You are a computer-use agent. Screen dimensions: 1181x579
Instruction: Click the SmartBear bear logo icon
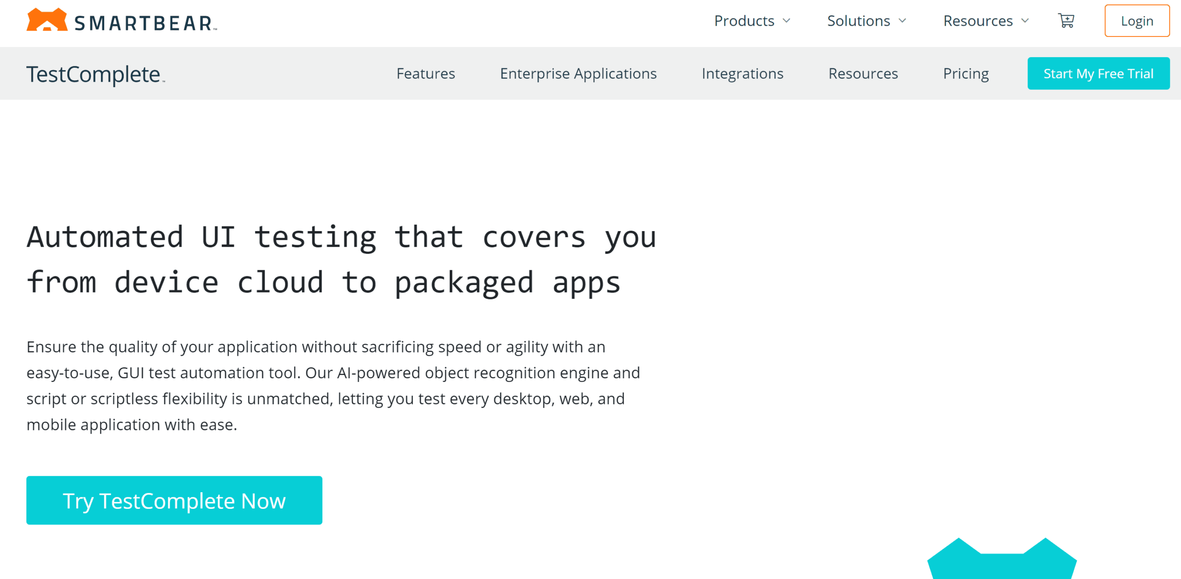tap(47, 20)
